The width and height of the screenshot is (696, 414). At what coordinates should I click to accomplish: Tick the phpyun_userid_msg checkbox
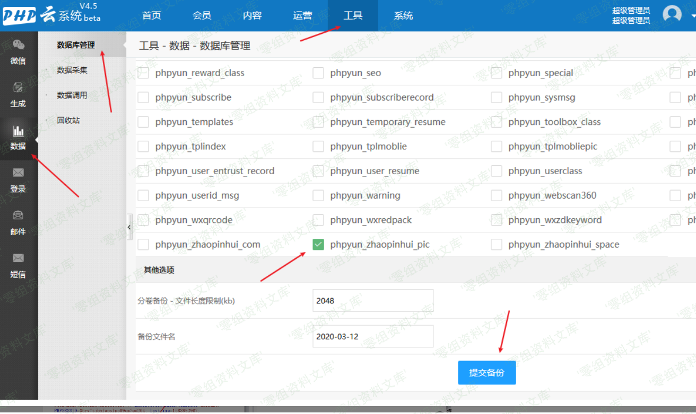pyautogui.click(x=143, y=195)
